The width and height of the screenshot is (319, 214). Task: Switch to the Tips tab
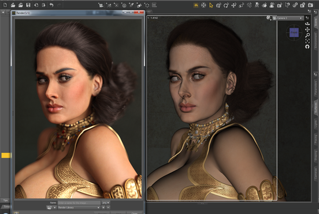pos(5,200)
